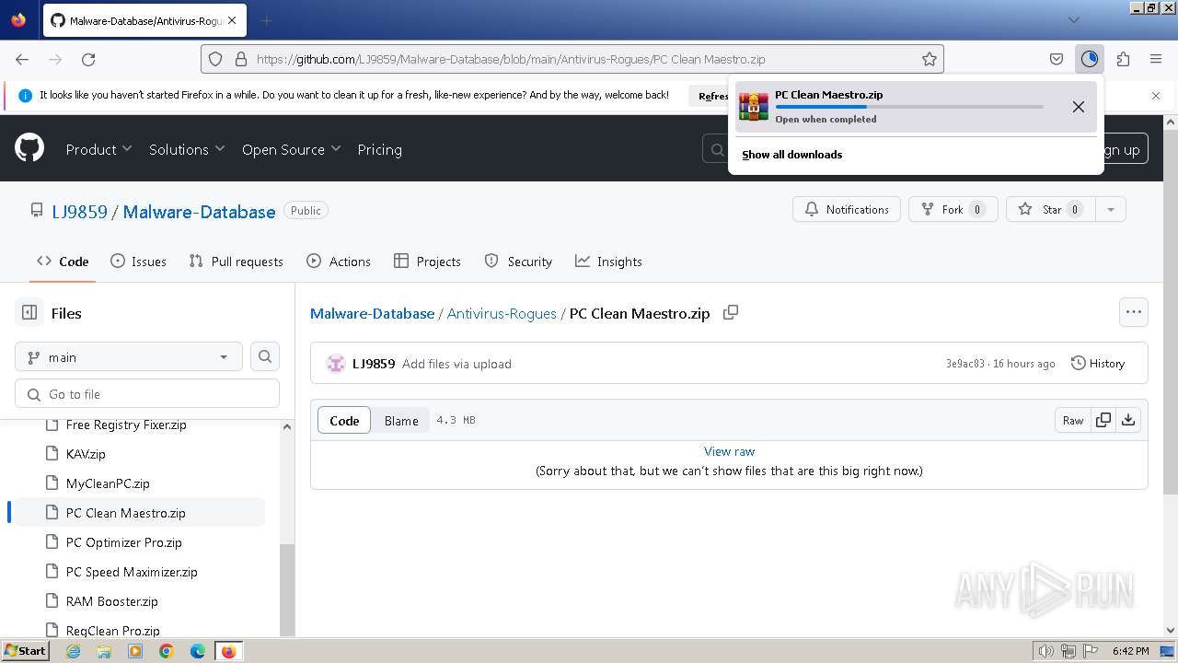Open the Star list dropdown arrow

1111,209
